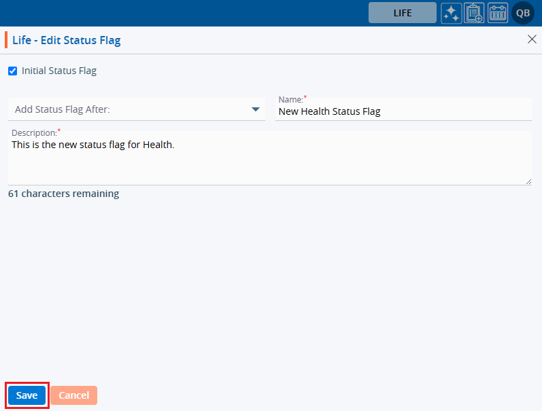The height and width of the screenshot is (411, 542).
Task: Expand the Add Status Flag After arrow
Action: pyautogui.click(x=256, y=109)
